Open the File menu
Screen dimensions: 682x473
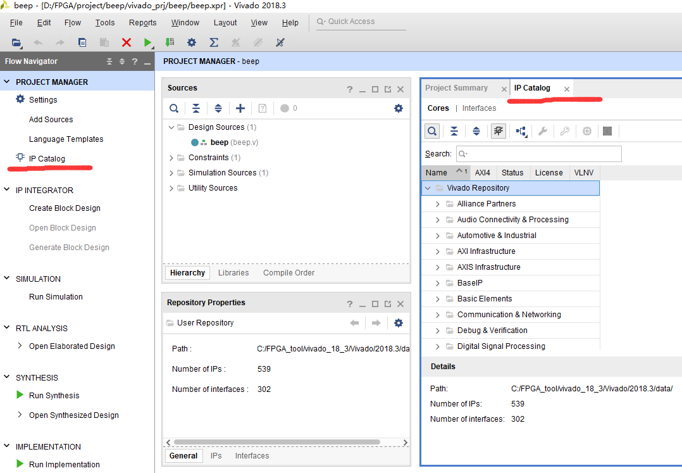16,23
